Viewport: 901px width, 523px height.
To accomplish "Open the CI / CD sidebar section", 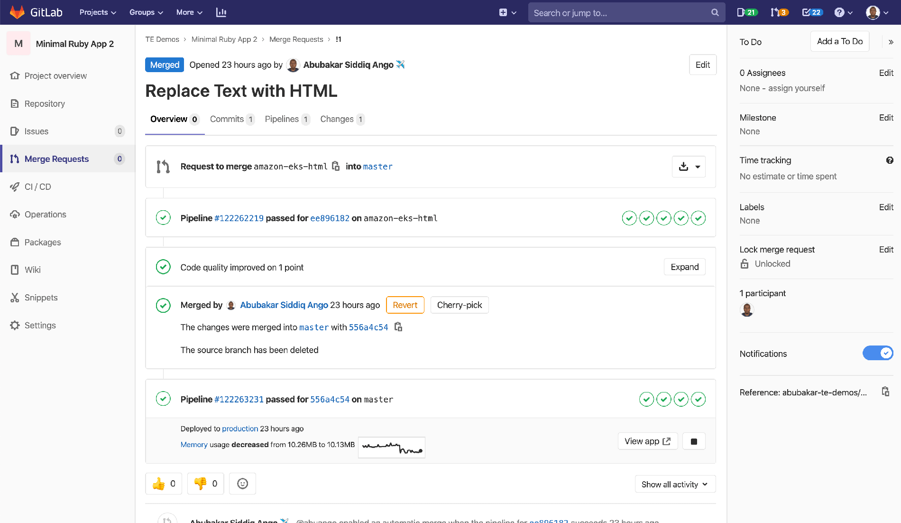I will 37,187.
